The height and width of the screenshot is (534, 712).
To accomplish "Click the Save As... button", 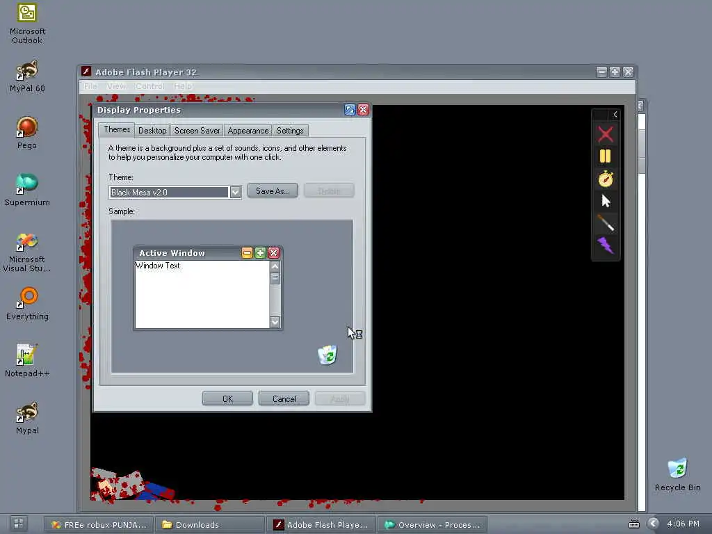I will click(x=273, y=191).
